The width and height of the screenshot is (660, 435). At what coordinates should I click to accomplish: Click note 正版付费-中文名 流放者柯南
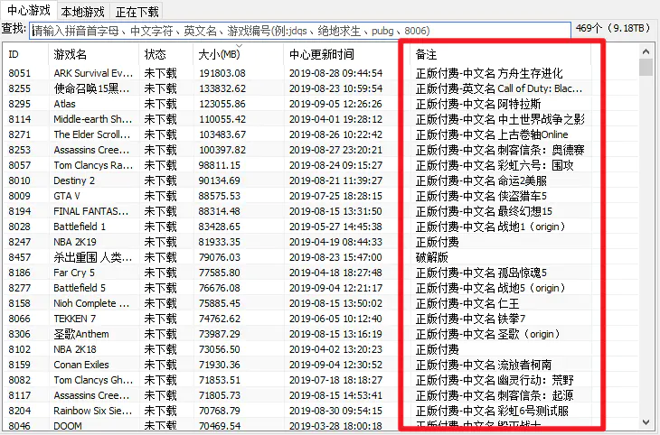tap(484, 365)
